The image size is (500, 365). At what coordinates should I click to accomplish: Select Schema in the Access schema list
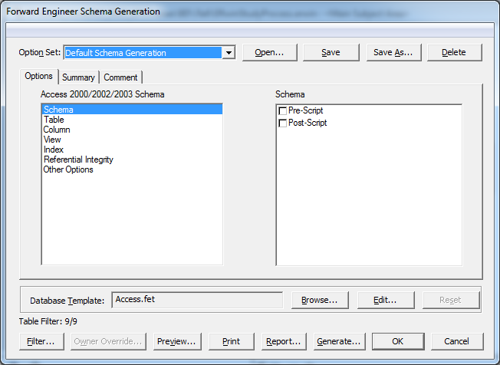click(x=132, y=110)
